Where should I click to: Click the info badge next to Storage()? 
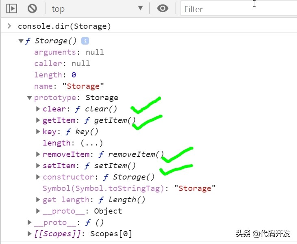tap(85, 41)
